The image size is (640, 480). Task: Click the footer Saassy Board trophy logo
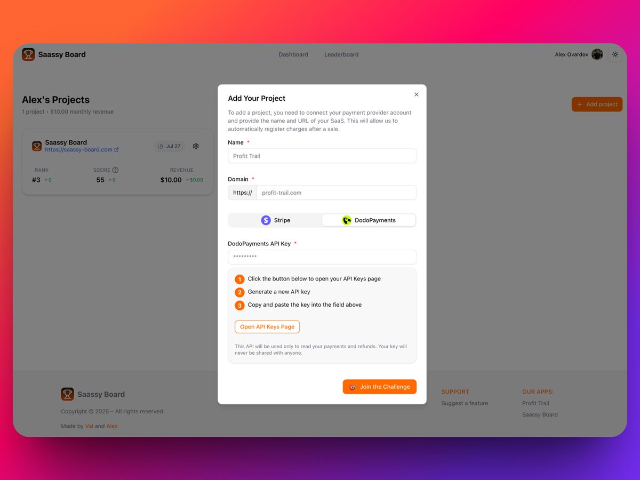[67, 394]
